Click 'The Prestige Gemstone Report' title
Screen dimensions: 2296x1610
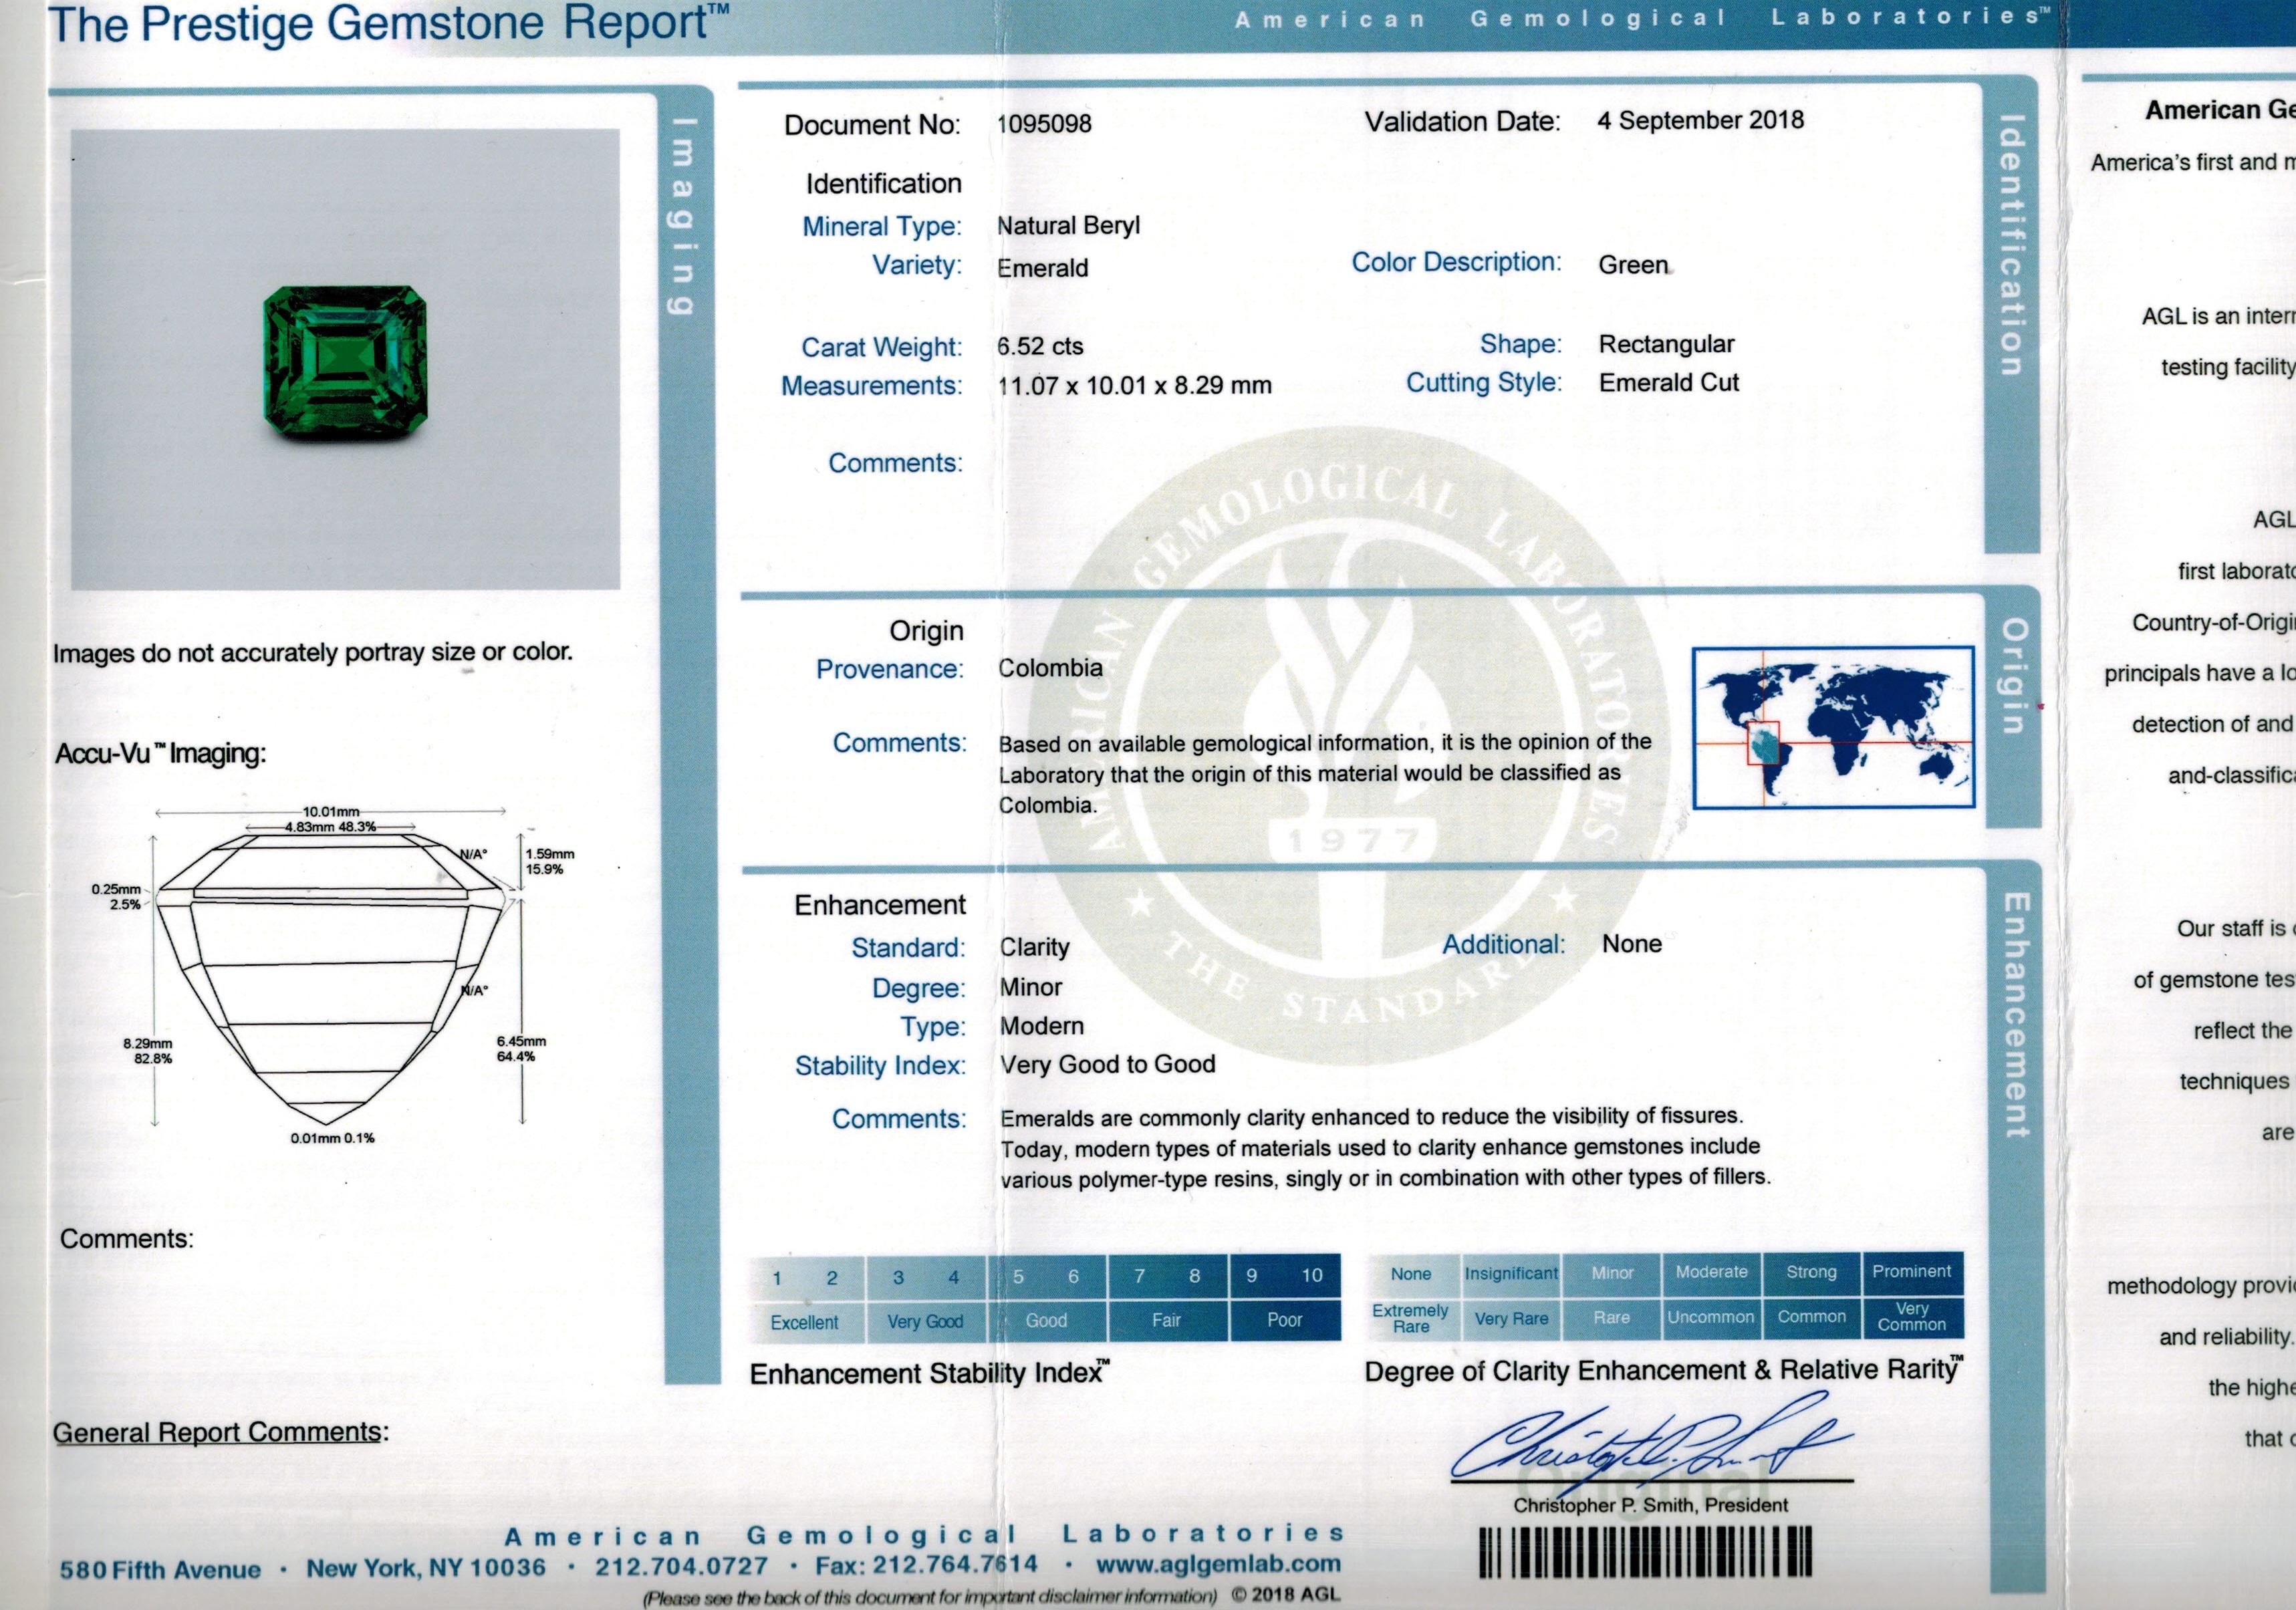(389, 23)
